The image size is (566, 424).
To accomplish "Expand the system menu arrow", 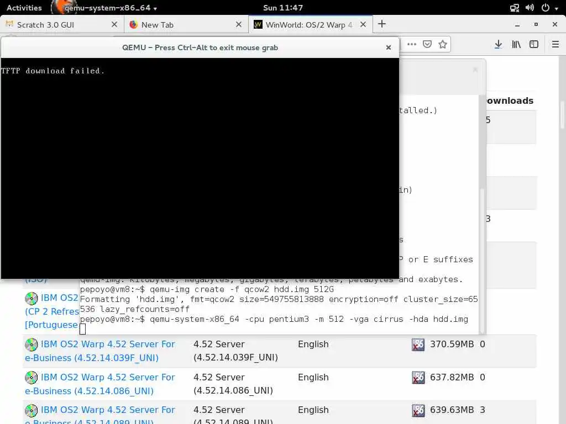I will pos(556,8).
